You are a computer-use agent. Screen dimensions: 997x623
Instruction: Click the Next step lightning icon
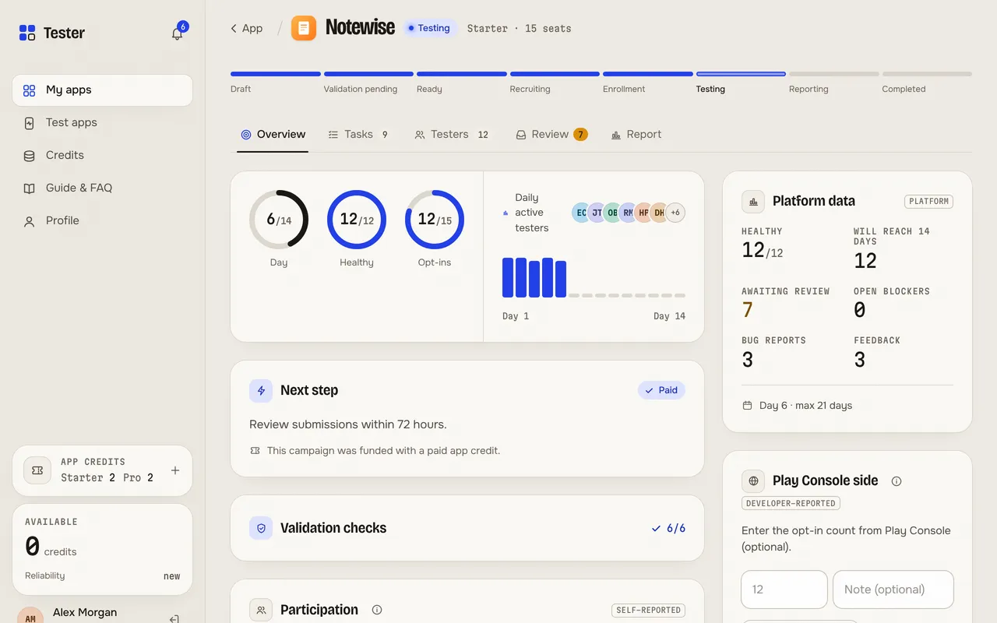click(x=261, y=391)
